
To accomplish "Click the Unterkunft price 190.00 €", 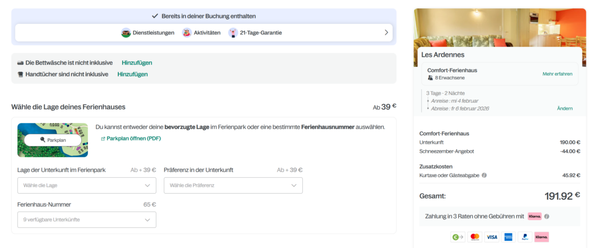I will (x=570, y=142).
